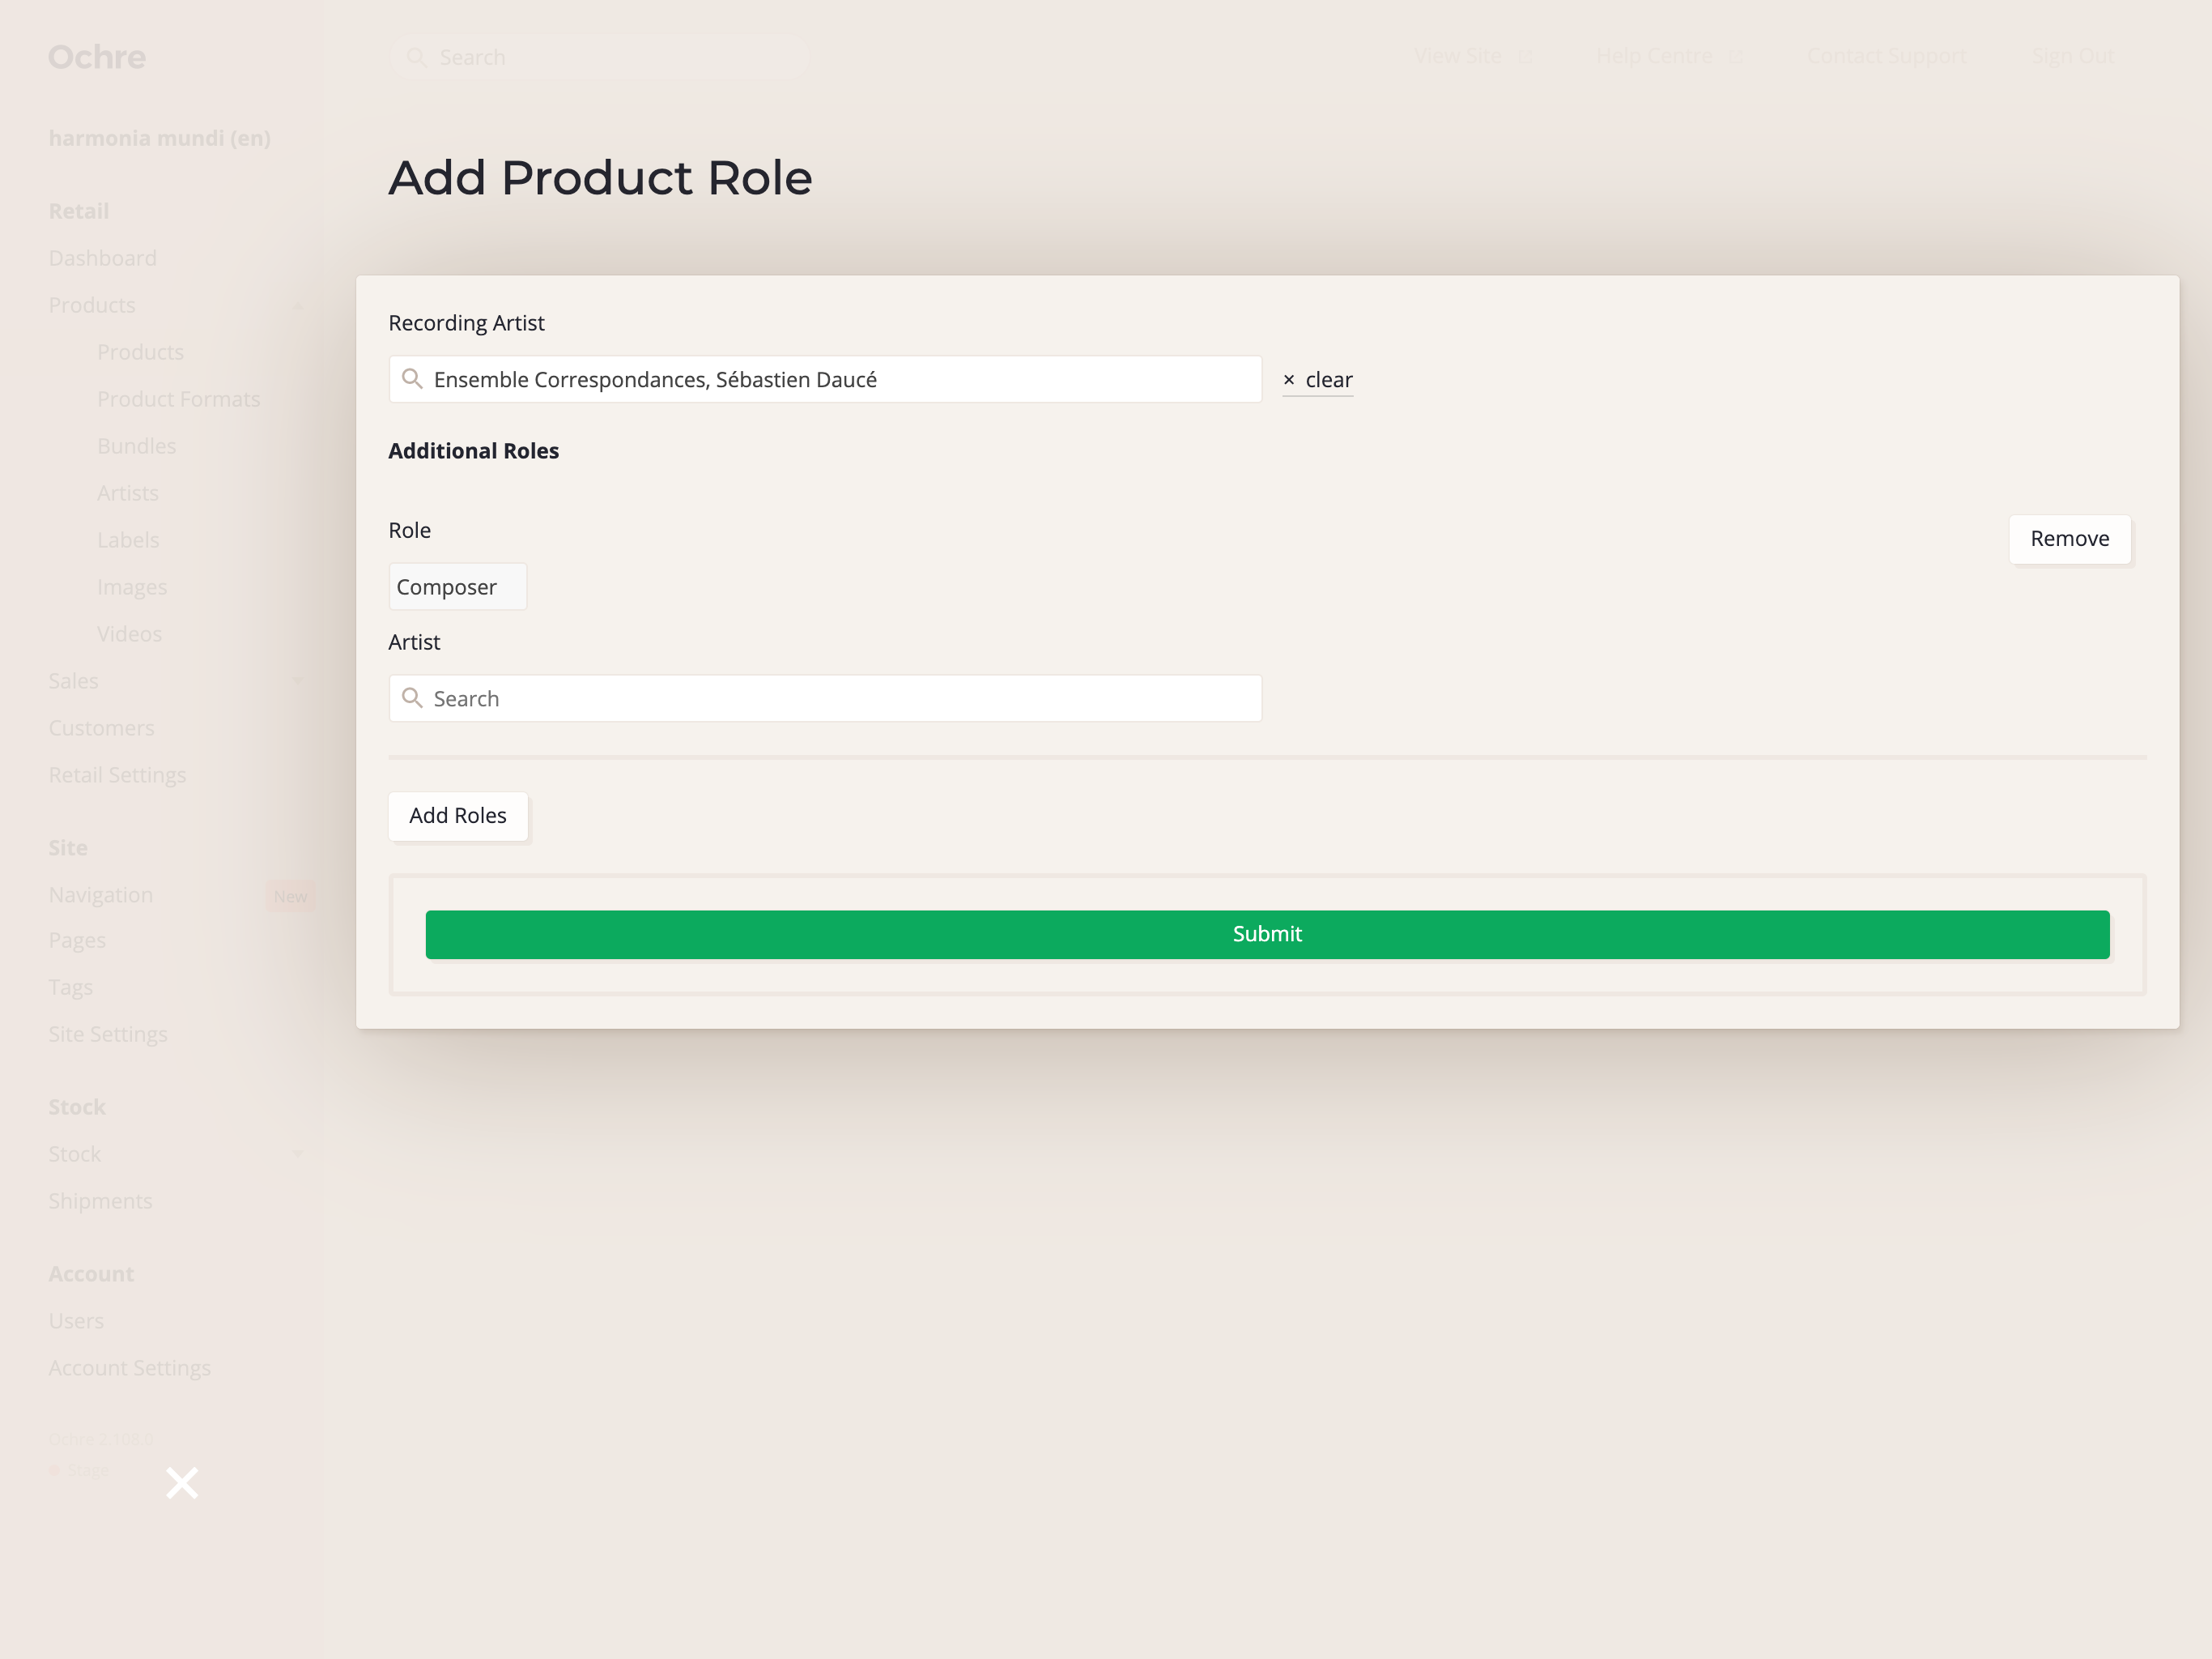Screen dimensions: 2212x1659
Task: Click magnifier icon in Recording Artist field
Action: [x=411, y=379]
